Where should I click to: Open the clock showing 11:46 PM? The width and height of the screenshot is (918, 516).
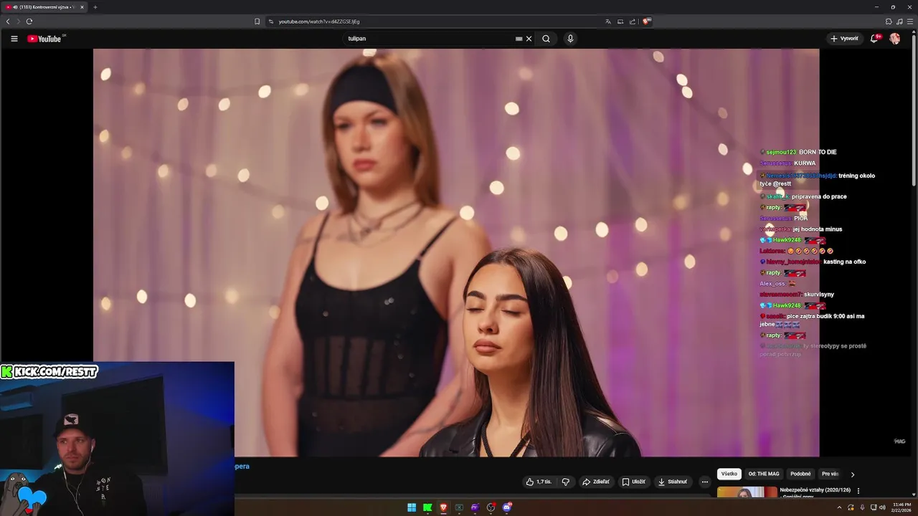click(x=902, y=507)
